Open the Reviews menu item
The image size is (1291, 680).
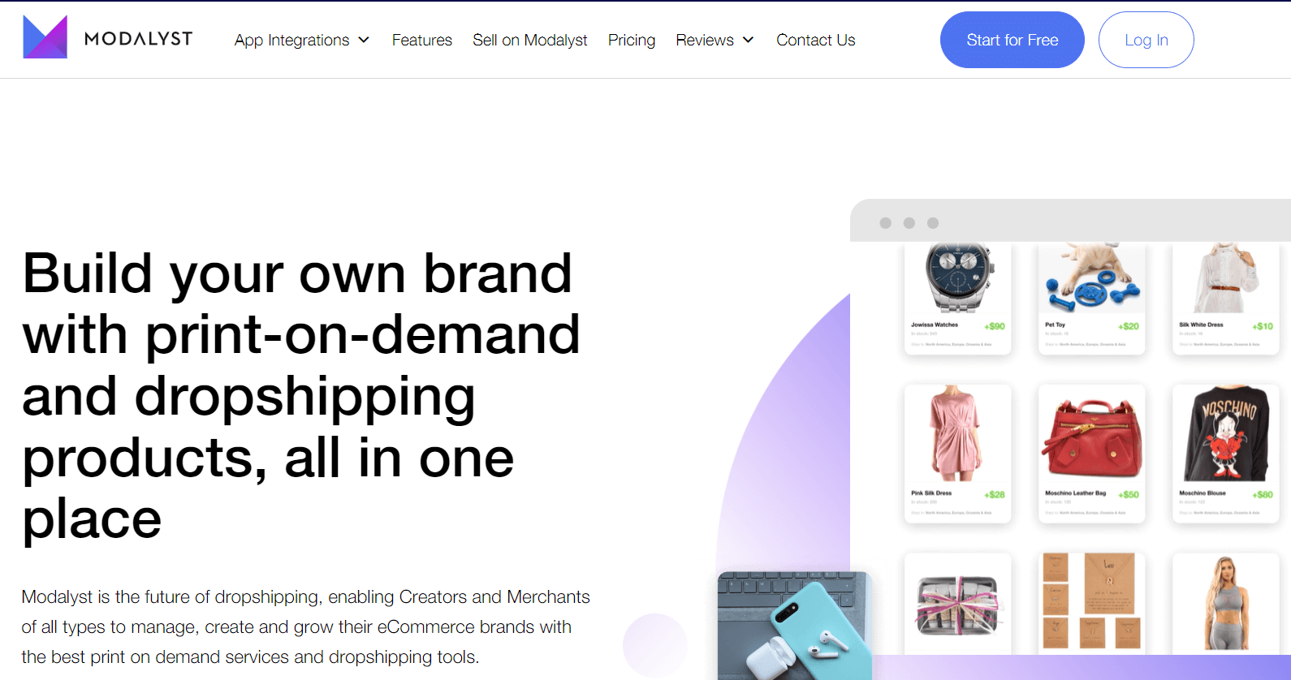pos(704,40)
